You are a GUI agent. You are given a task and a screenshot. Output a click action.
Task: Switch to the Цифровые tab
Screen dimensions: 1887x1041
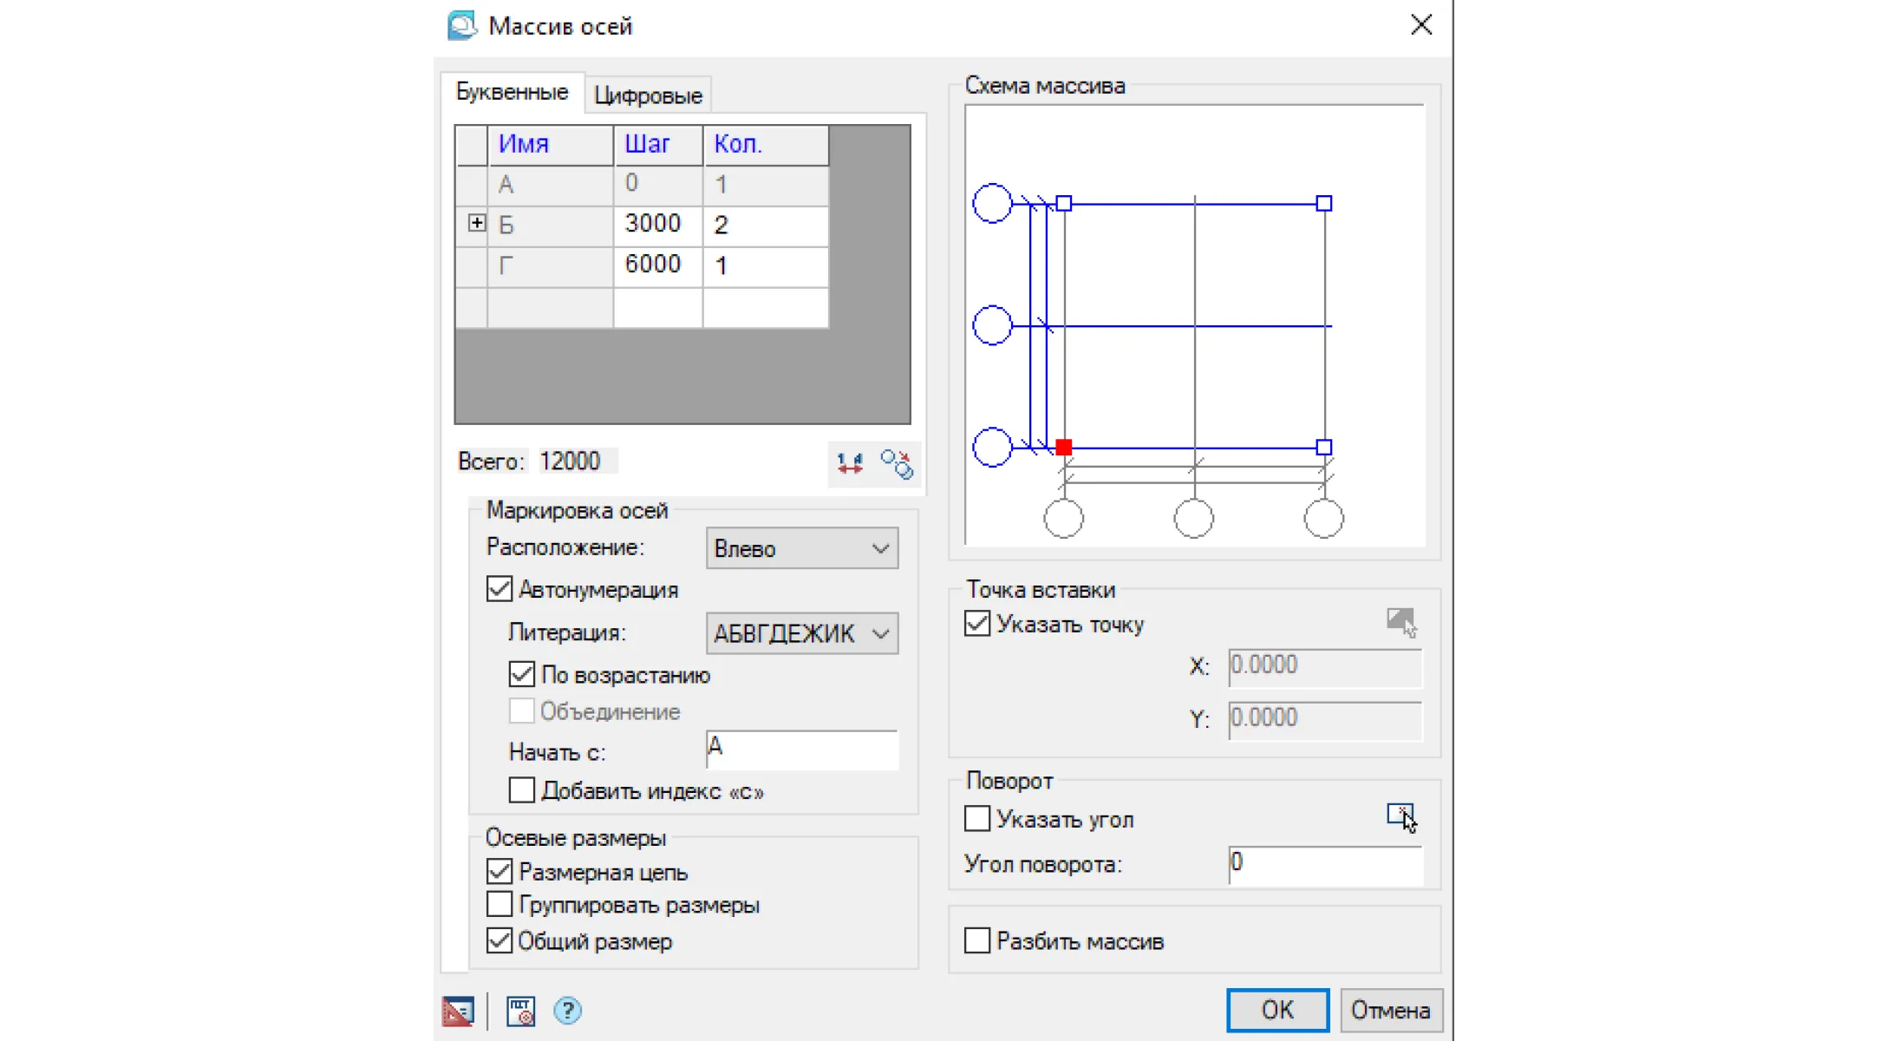[x=648, y=95]
